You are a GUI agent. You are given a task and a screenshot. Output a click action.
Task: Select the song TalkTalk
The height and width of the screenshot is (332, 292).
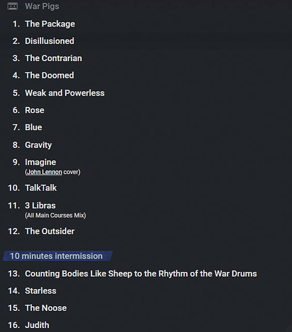[41, 188]
